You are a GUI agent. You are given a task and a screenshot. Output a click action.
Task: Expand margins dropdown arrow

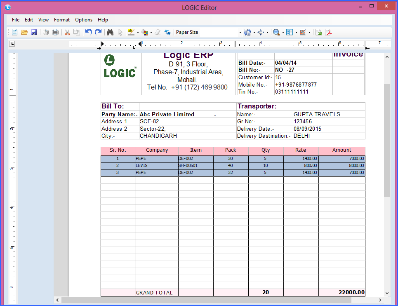pos(267,33)
